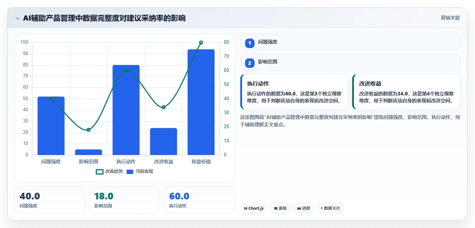Click the trend line point above 执行动作
Screen dimensions: 475x228
coord(126,70)
